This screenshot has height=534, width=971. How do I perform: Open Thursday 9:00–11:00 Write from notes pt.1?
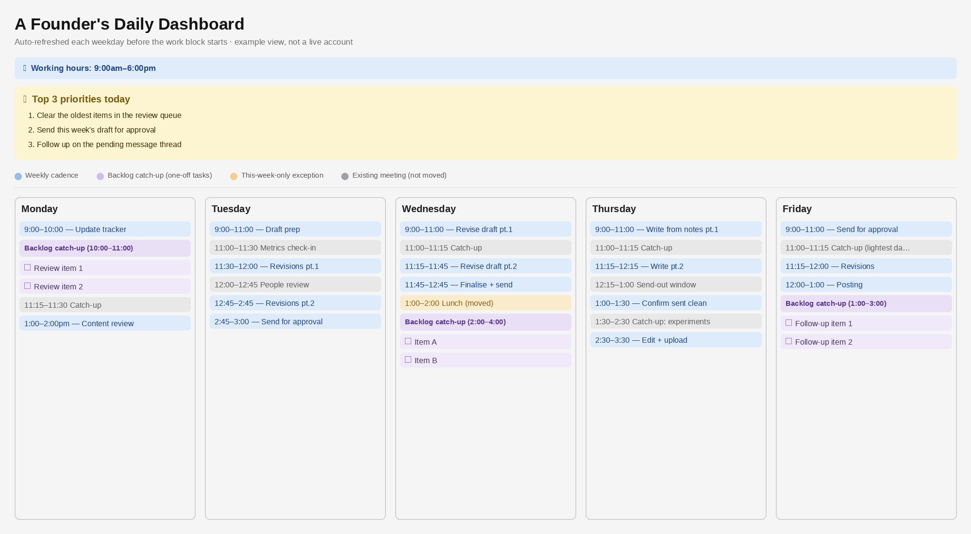pos(676,229)
